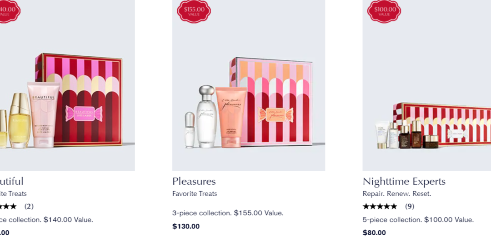The width and height of the screenshot is (491, 237).
Task: Click the $100.00 value badge
Action: (384, 11)
